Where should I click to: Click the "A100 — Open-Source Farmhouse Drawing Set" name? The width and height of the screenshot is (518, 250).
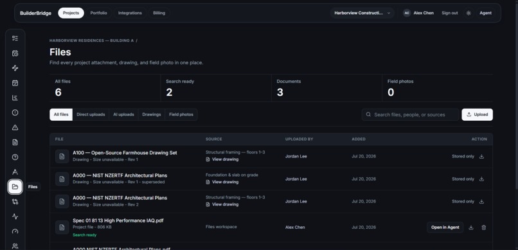click(x=125, y=153)
